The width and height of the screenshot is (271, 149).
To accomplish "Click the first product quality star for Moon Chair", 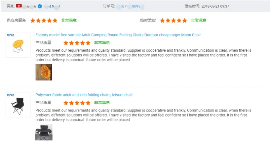I will (66, 43).
